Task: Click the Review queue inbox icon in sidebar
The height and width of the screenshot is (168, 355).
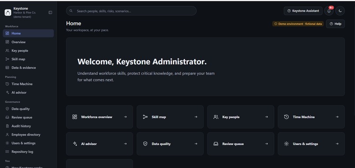Action: coord(7,117)
